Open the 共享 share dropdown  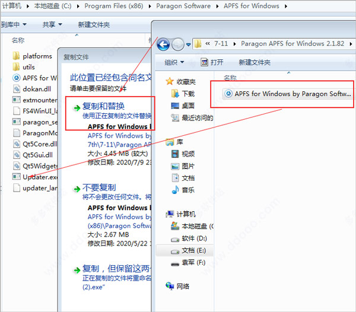point(52,24)
